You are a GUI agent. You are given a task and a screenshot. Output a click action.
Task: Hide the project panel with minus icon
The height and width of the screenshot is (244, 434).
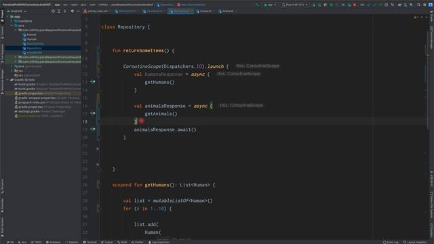[x=78, y=12]
